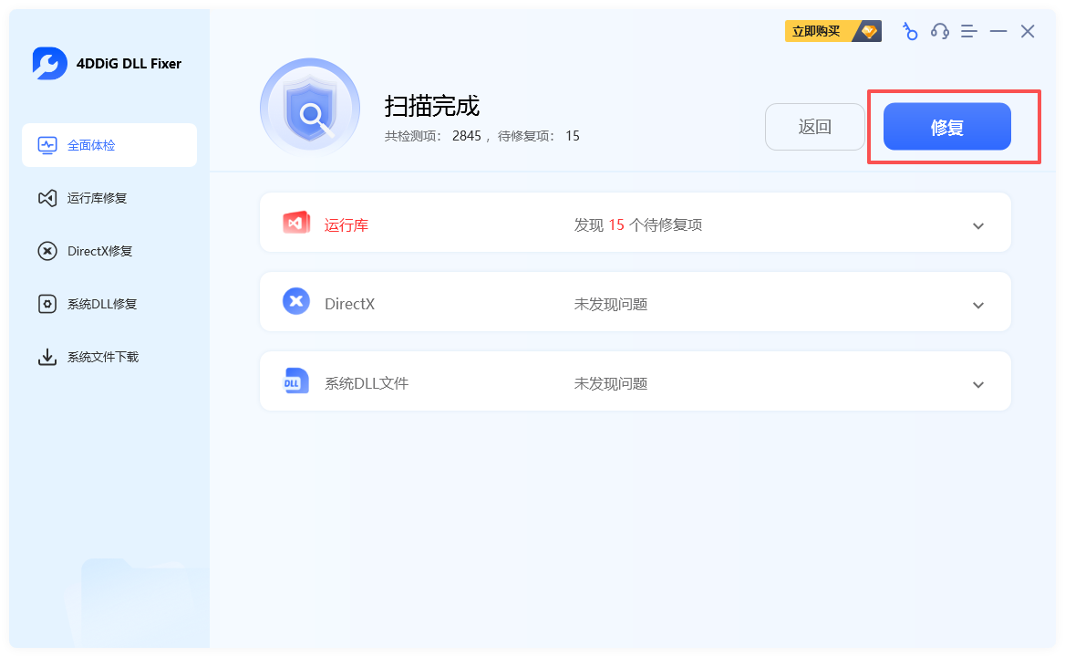This screenshot has height=657, width=1065.
Task: Click the 返回 button
Action: pyautogui.click(x=814, y=126)
